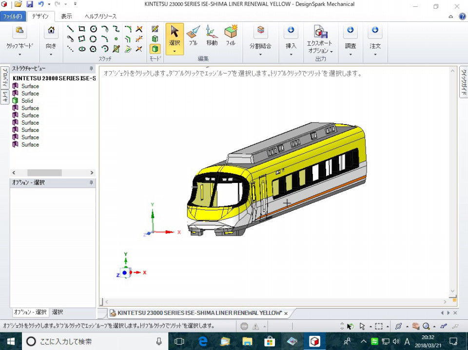Save the document with the floppy icon
This screenshot has height=350, width=468.
point(30,4)
